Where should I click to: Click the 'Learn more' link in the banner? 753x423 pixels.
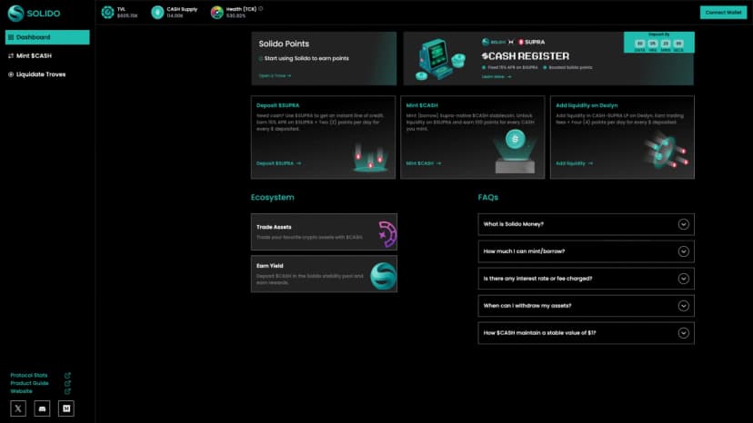[497, 77]
